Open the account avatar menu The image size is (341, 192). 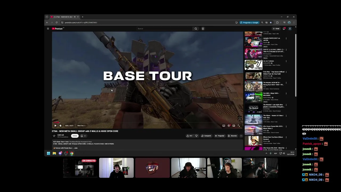290,29
